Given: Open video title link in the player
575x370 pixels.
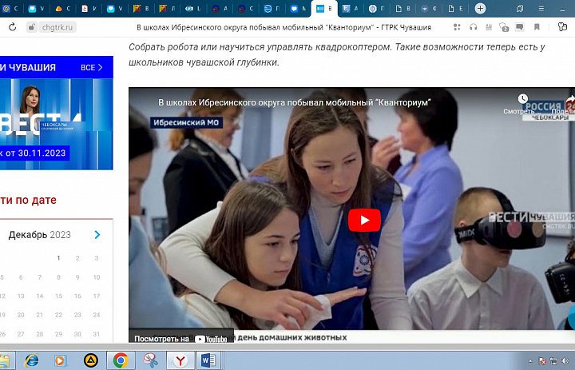Looking at the screenshot, I should (x=294, y=102).
